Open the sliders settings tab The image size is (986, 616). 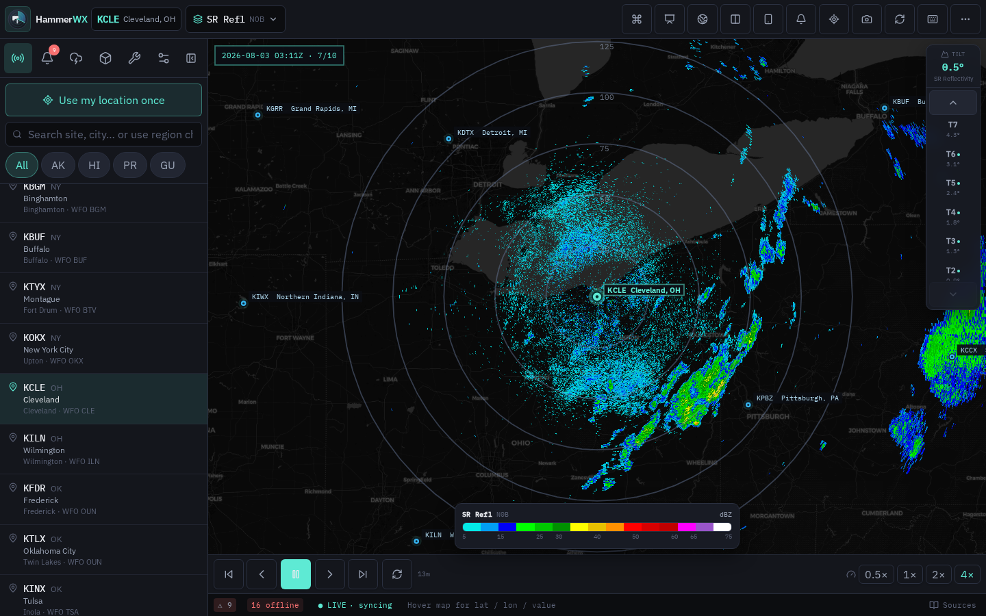[x=164, y=58]
